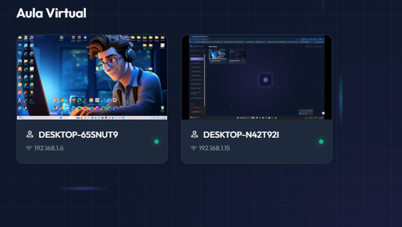Click the green online status dot of DESKTOP-N42T92I

pos(321,142)
